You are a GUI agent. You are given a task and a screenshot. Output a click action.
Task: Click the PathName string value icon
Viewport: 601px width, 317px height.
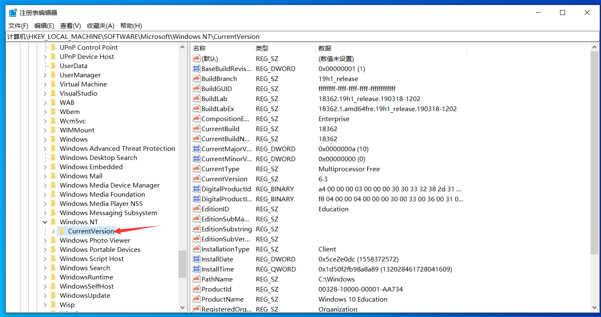tap(196, 279)
